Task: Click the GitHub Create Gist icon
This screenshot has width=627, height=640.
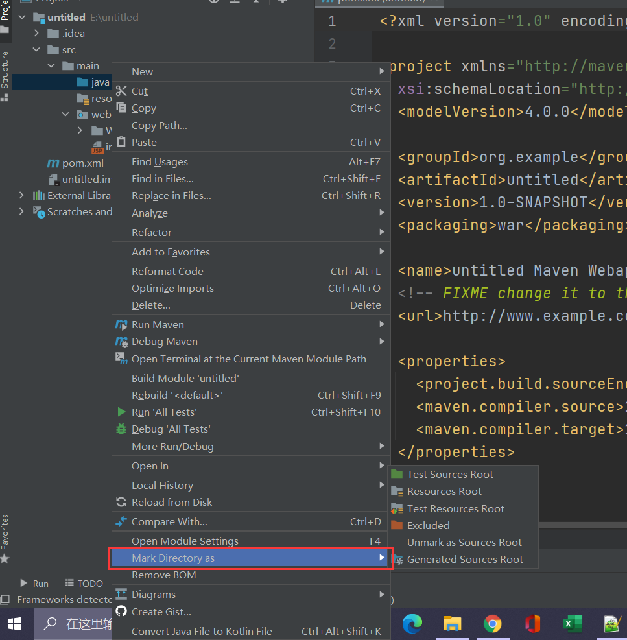Action: [x=121, y=611]
